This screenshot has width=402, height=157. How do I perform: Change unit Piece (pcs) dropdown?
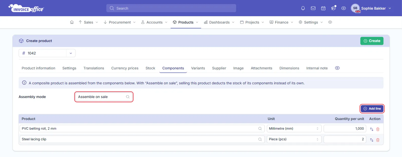point(294,139)
